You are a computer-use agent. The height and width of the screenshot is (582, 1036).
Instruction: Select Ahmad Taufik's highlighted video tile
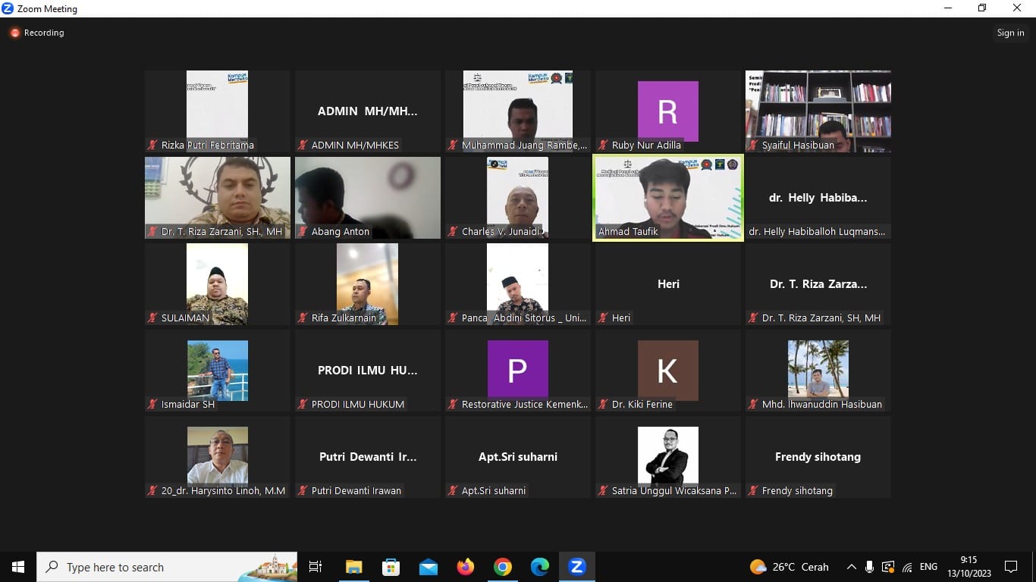pyautogui.click(x=667, y=197)
